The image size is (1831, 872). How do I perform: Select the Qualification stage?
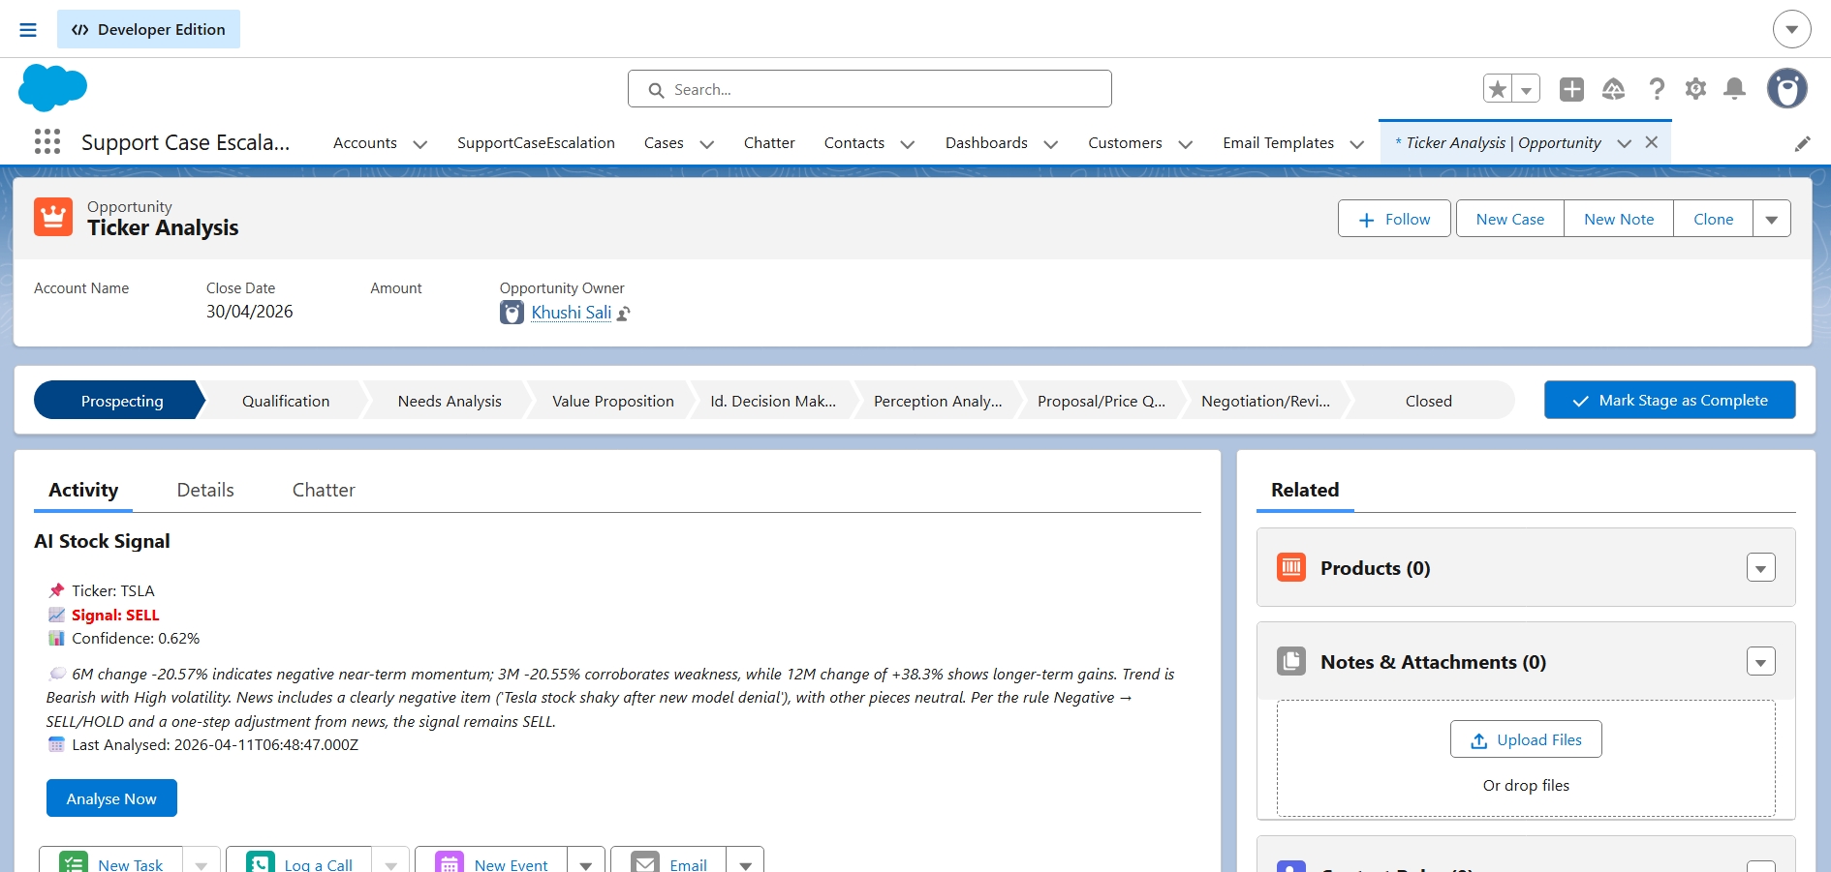tap(286, 401)
